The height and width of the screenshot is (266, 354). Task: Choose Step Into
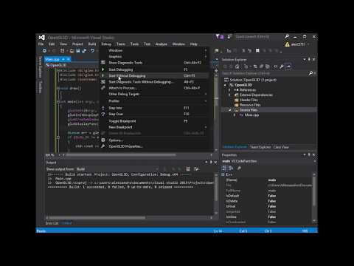tap(154, 108)
